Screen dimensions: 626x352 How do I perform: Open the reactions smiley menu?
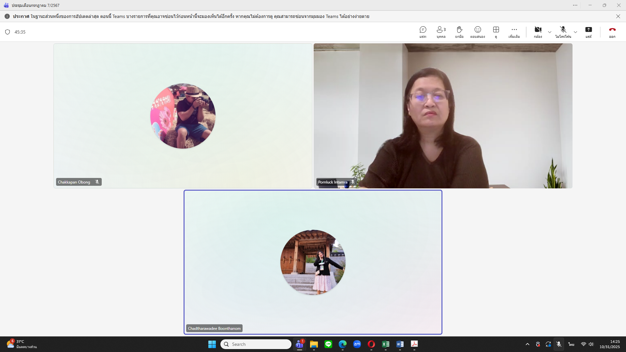[478, 32]
